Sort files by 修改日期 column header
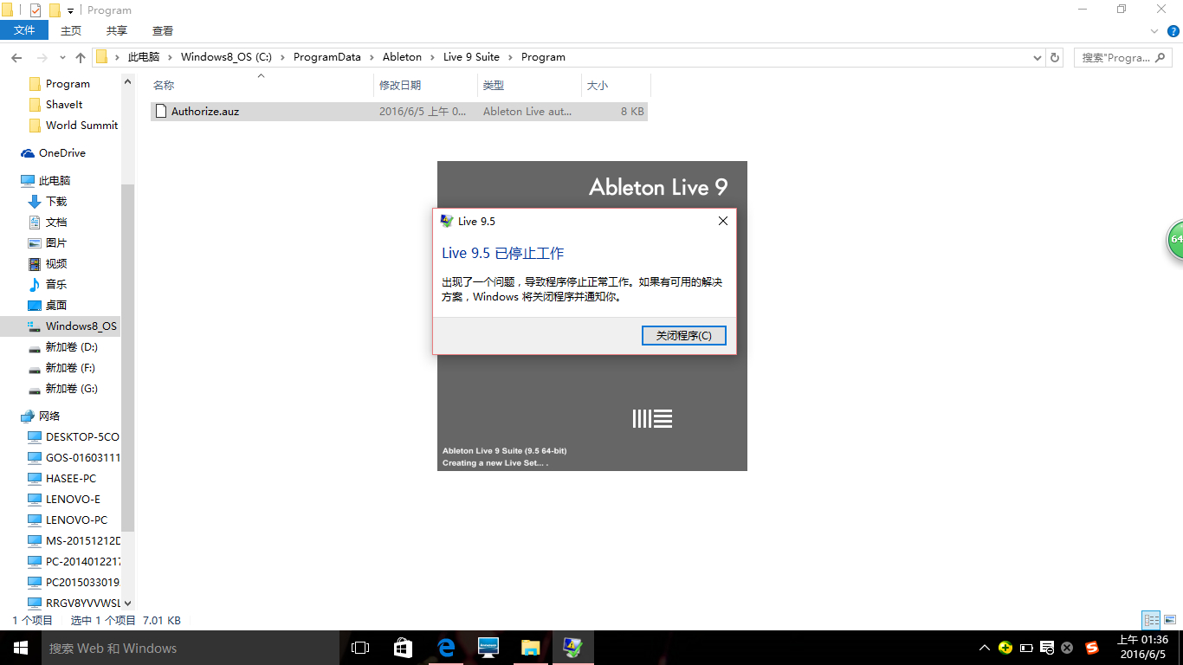This screenshot has height=665, width=1183. 425,85
